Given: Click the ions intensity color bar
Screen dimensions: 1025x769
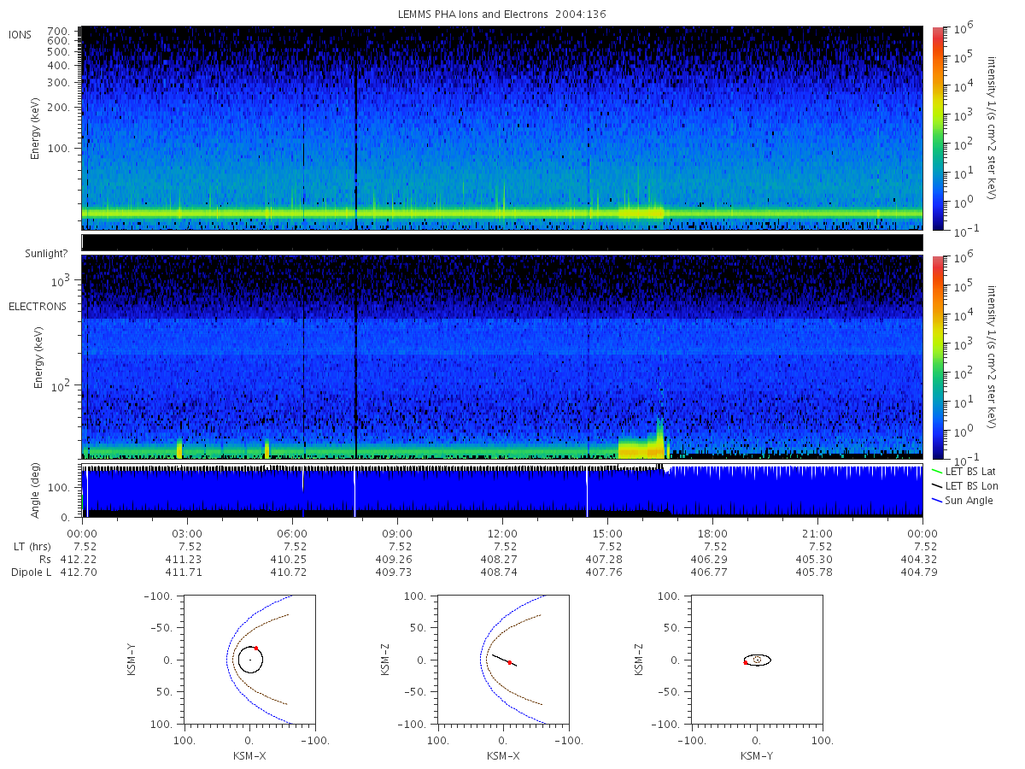Looking at the screenshot, I should tap(937, 128).
